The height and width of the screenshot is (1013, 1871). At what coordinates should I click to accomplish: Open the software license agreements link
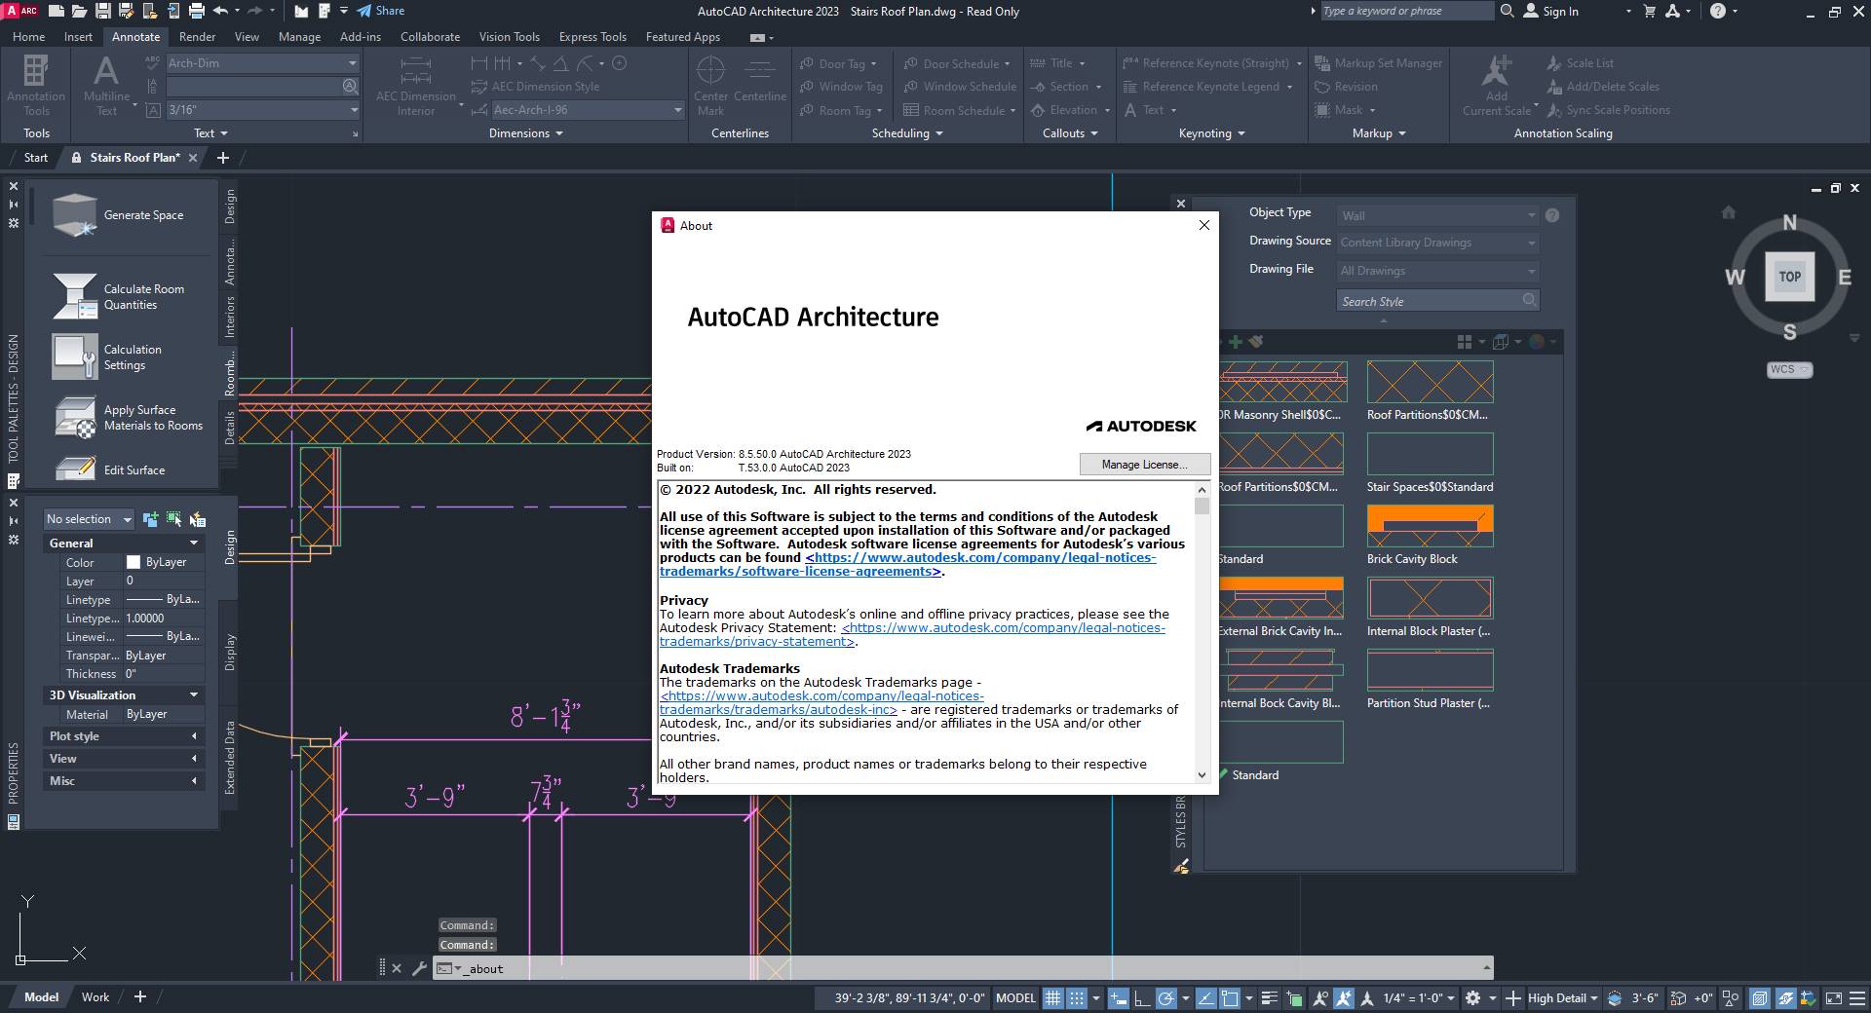pos(906,564)
